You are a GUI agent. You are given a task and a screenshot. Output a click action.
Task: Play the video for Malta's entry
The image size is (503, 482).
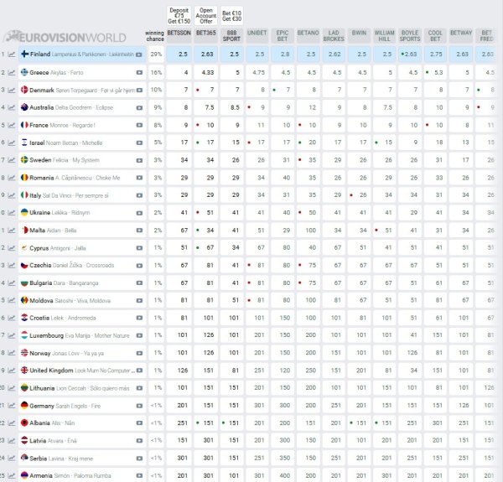[x=139, y=231]
